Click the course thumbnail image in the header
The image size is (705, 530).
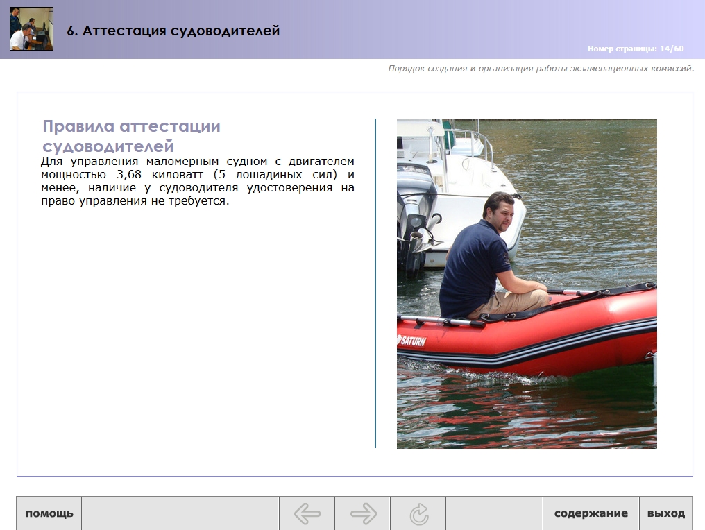[31, 28]
